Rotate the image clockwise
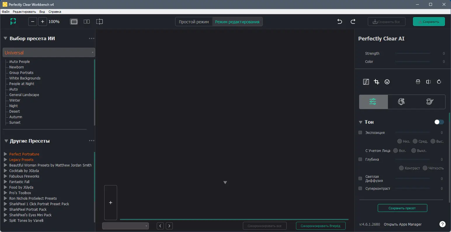Viewport: 451px width, 232px height. pyautogui.click(x=439, y=82)
